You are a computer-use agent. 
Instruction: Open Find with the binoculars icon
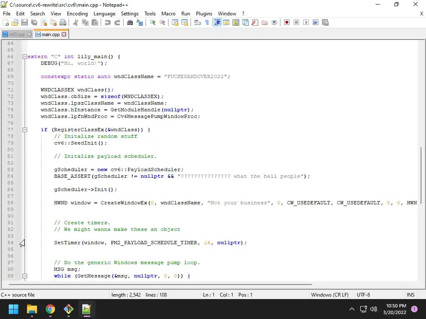pos(130,22)
